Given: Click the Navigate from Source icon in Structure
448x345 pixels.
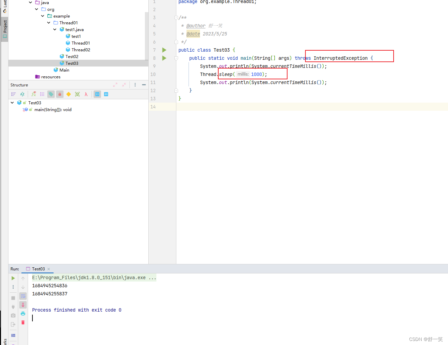Looking at the screenshot, I should pyautogui.click(x=106, y=94).
